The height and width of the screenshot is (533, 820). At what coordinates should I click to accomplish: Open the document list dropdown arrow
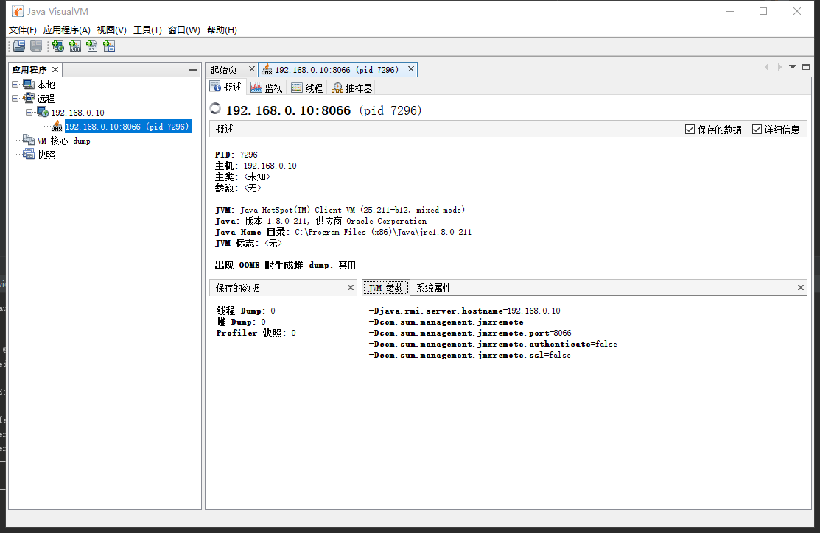(793, 67)
